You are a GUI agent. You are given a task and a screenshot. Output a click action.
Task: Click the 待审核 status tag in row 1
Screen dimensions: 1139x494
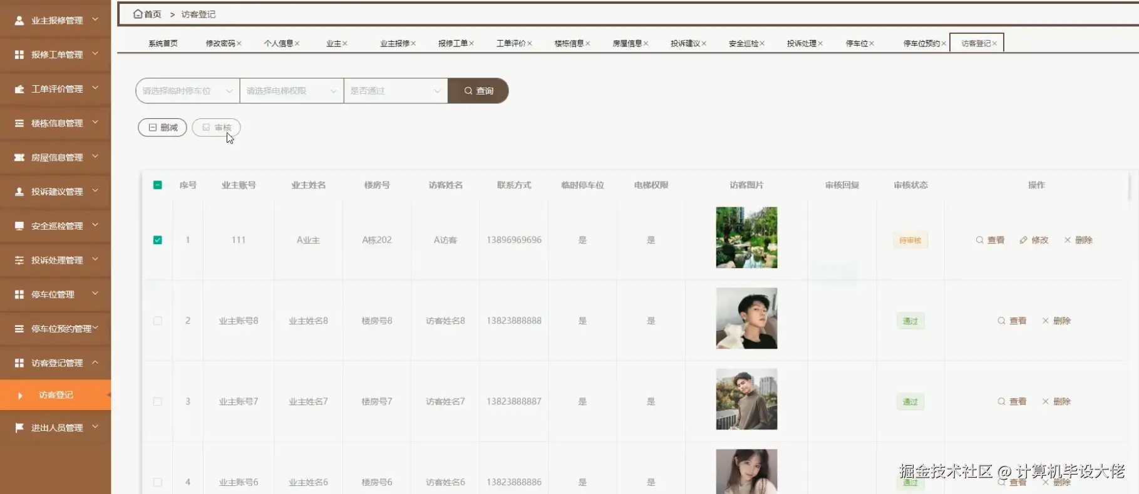910,240
